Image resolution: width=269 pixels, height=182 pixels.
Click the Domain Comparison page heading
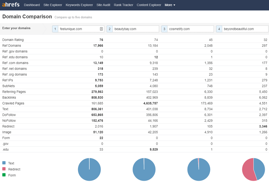click(x=27, y=17)
